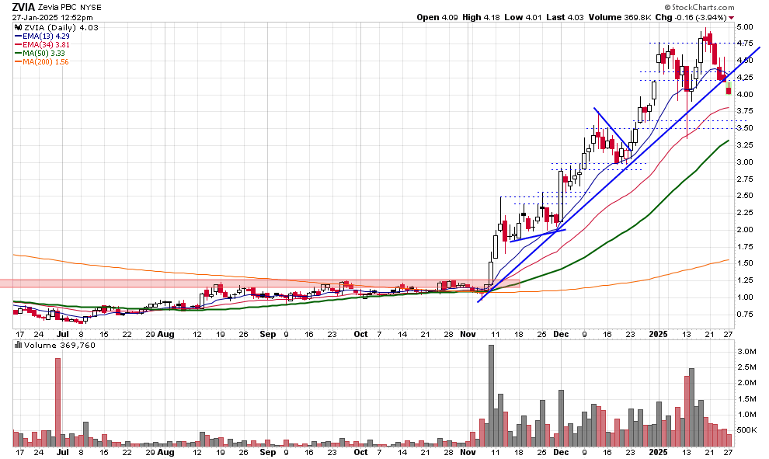
Task: Select the EMA(13) 4.29 legend entry
Action: tap(42, 36)
